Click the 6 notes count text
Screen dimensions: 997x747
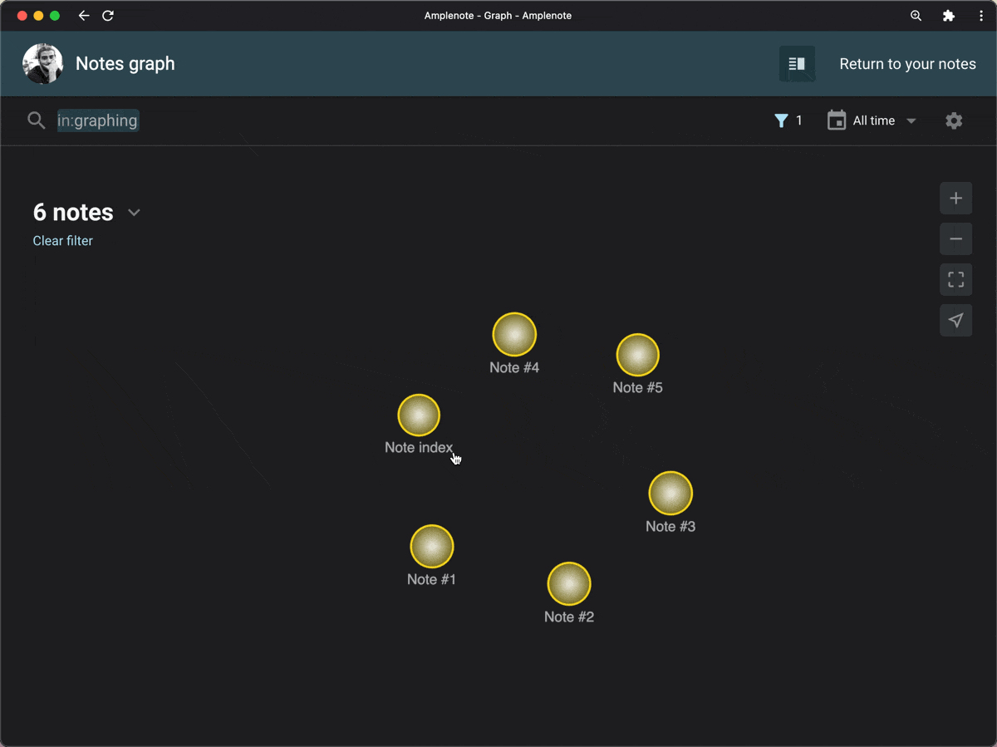tap(73, 213)
